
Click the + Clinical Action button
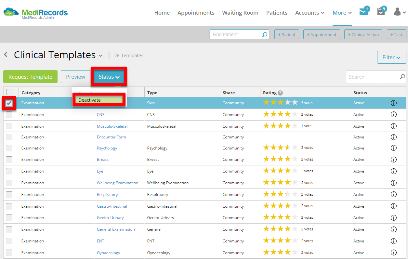pos(363,34)
